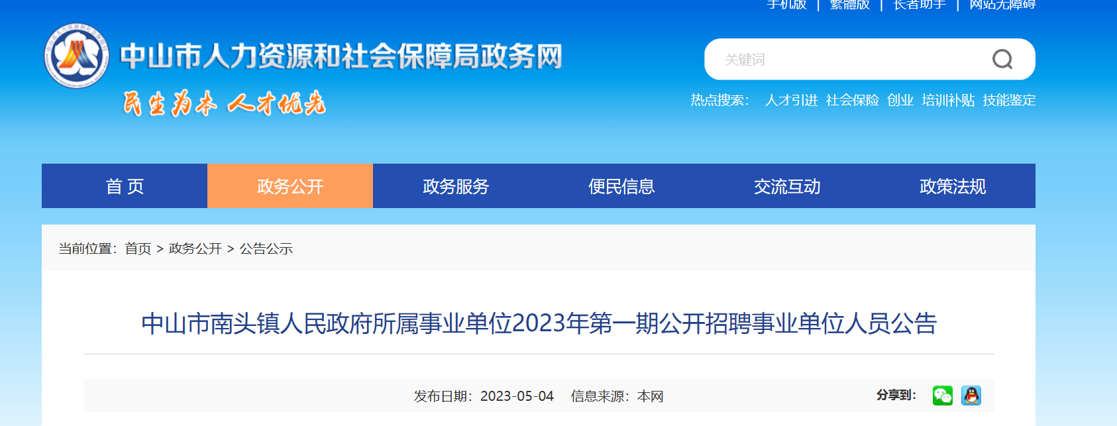
Task: Click the announcement title about 南头镇 recruitment
Action: click(539, 323)
